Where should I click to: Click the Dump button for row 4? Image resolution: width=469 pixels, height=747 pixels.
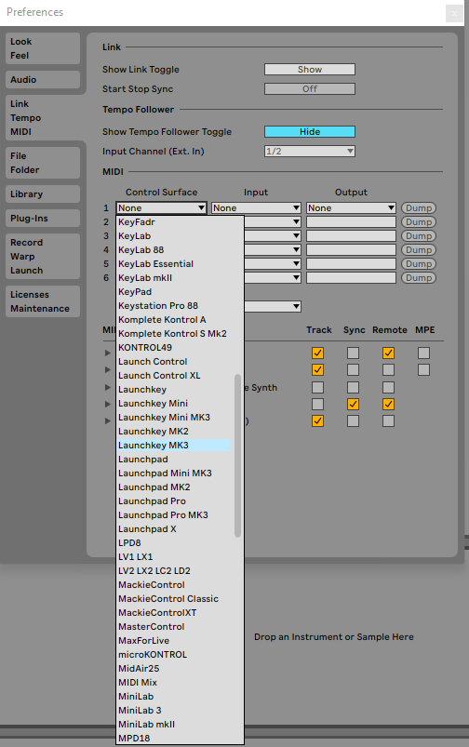(x=419, y=250)
